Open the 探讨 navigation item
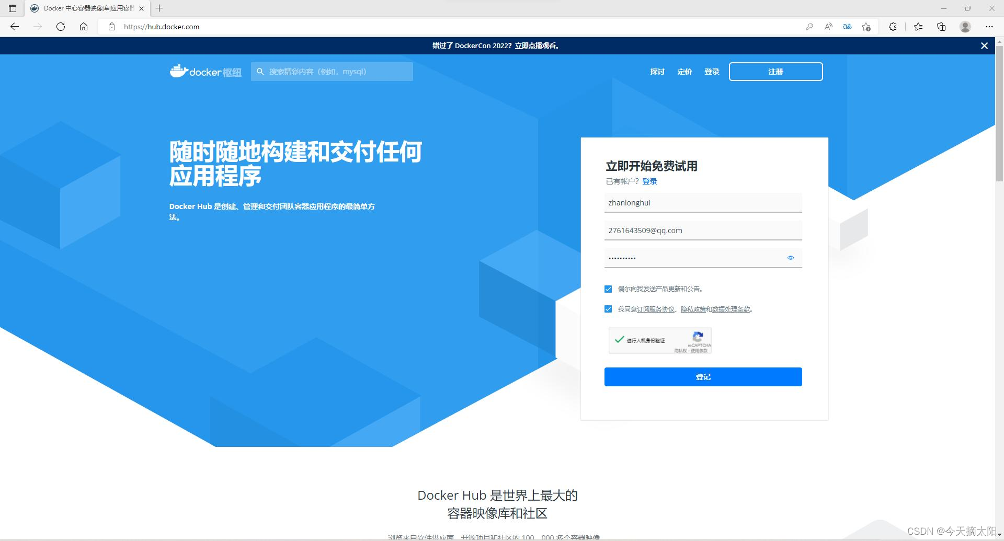This screenshot has width=1004, height=541. click(657, 72)
